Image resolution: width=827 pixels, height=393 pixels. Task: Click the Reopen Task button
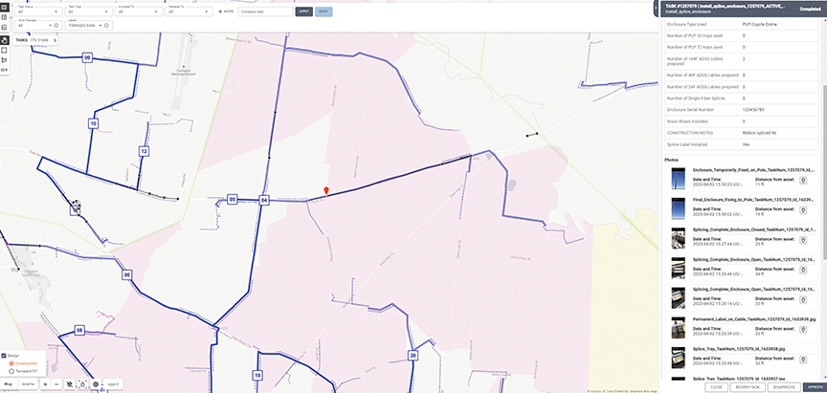(x=749, y=387)
